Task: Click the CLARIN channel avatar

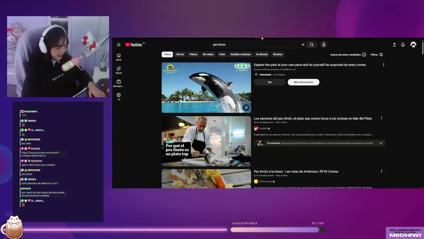Action: pyautogui.click(x=256, y=128)
